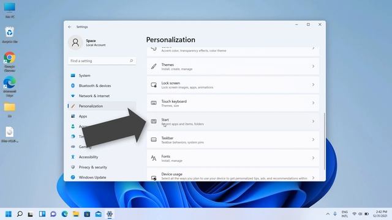Open Accessibility in the sidebar
This screenshot has width=392, height=220.
102,157
